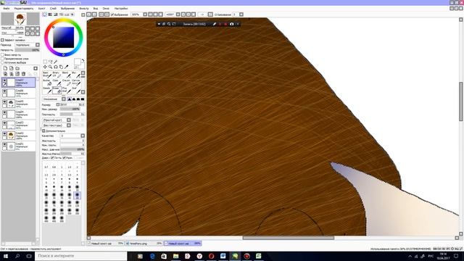Open Opera browser from the taskbar
Screen dimensions: 464x261
[211, 256]
